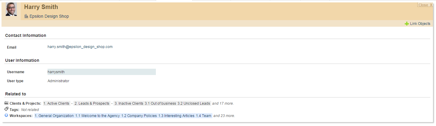Open 2. Leads & Prospects
The image size is (436, 126).
tap(92, 103)
